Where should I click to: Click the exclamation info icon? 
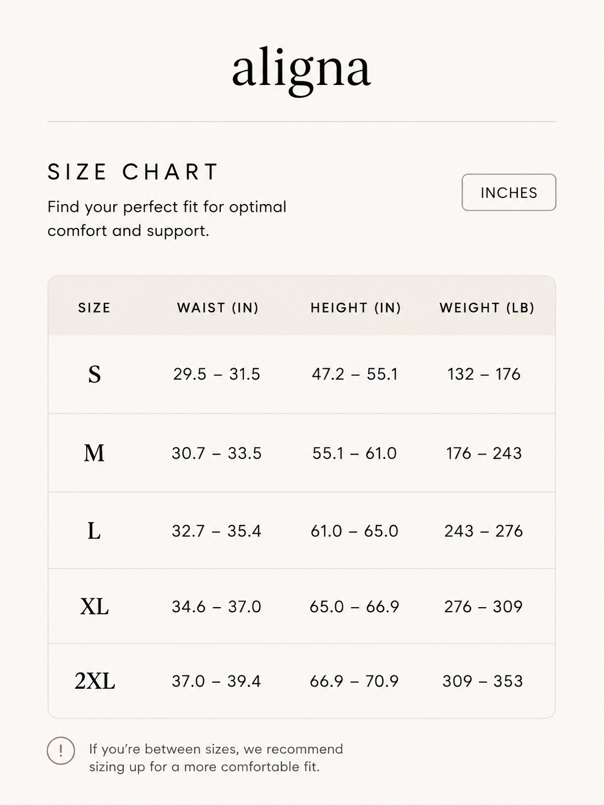[x=61, y=751]
